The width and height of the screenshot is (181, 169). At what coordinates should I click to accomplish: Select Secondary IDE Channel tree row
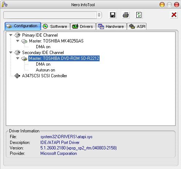pyautogui.click(x=43, y=53)
